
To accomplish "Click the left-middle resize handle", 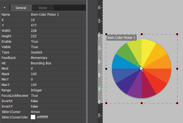I will point(106,69).
